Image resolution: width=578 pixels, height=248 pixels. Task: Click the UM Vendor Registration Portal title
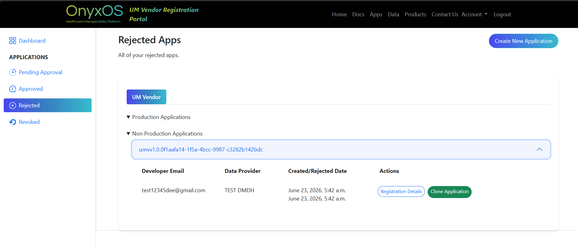click(x=164, y=14)
